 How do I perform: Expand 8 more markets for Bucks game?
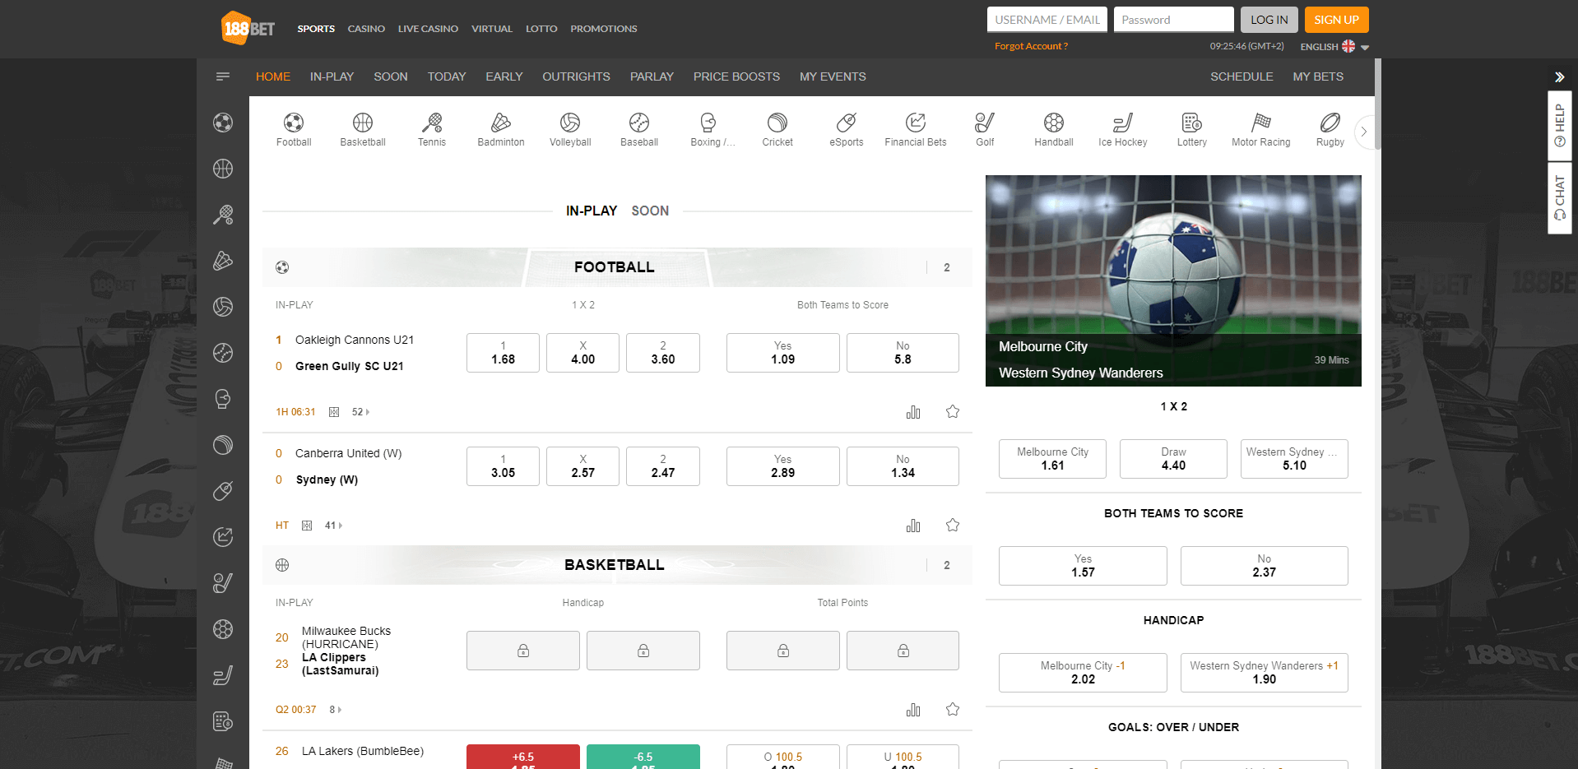tap(335, 710)
